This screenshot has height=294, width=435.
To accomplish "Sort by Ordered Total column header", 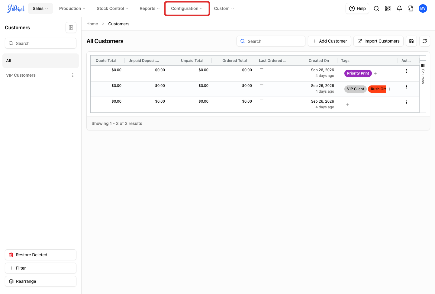I will tap(234, 61).
